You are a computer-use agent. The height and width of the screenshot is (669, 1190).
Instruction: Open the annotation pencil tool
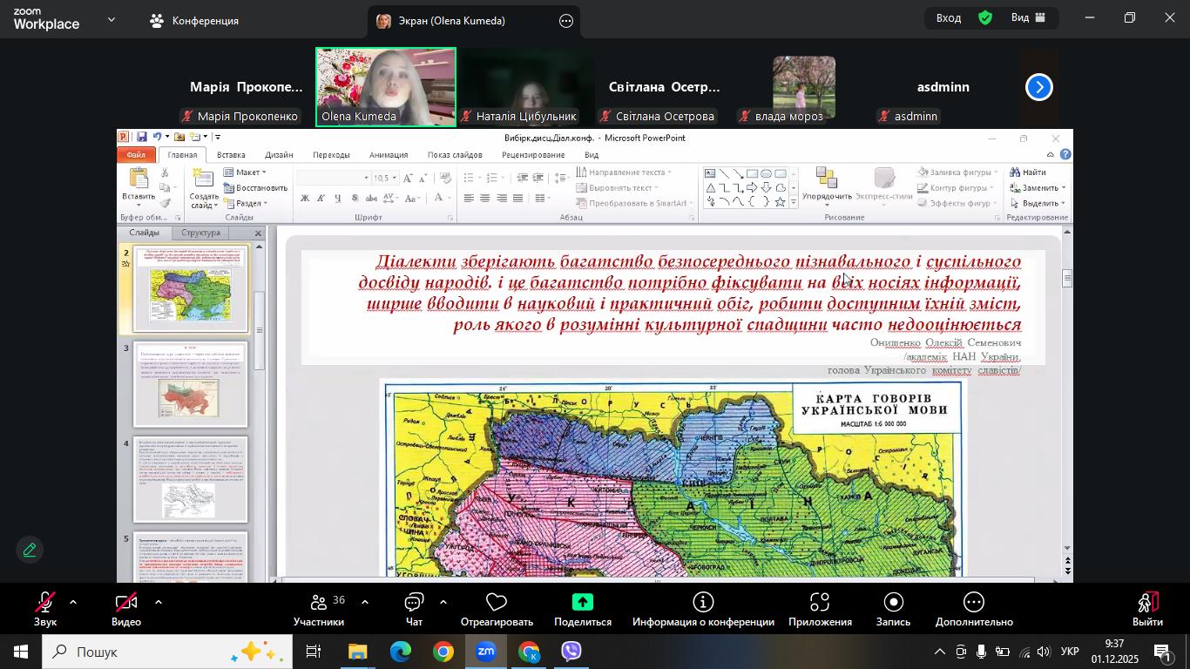pos(30,551)
